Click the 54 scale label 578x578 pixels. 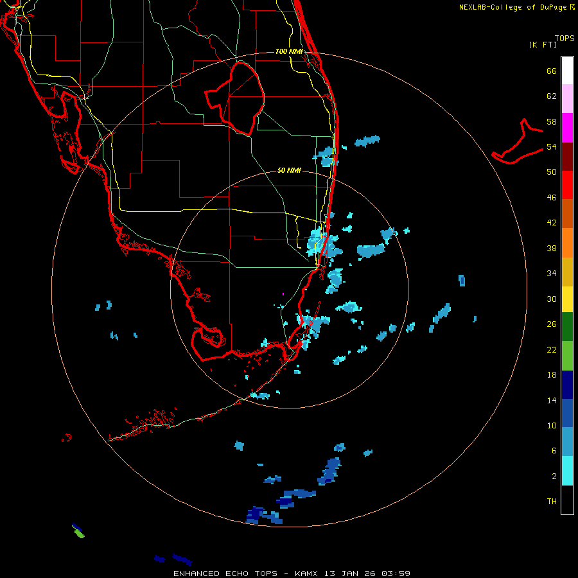[x=552, y=146]
